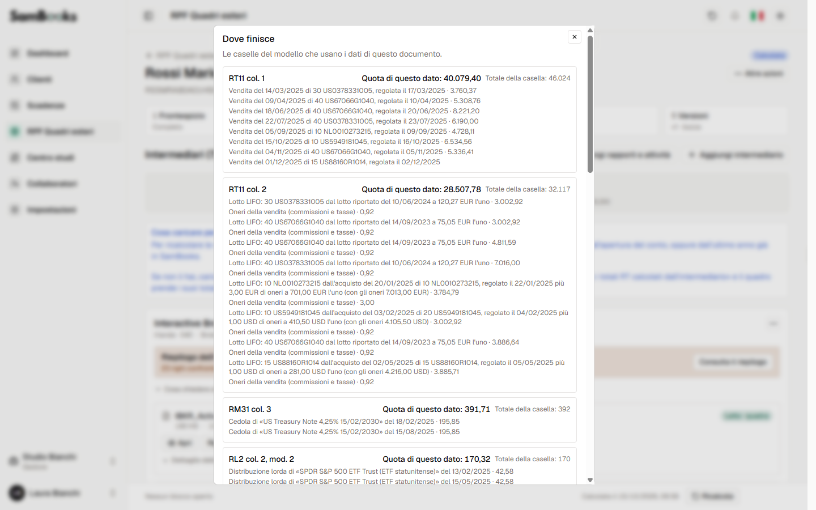
Task: Click the Cedola del 15/08/2025 row
Action: (344, 432)
